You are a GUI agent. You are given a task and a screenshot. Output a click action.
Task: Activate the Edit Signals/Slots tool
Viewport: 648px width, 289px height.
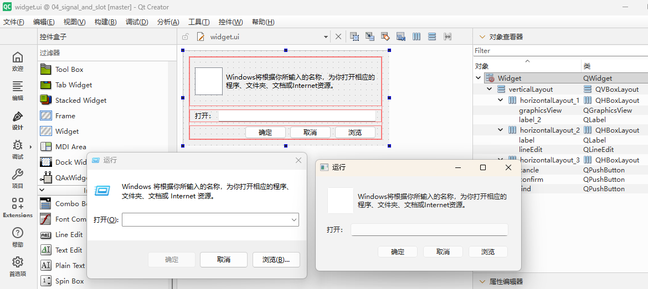(370, 36)
